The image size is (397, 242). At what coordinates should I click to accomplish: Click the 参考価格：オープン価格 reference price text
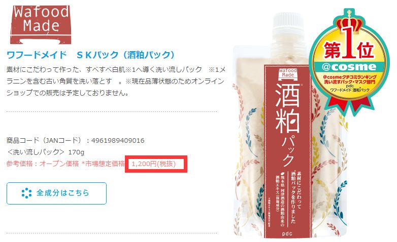pyautogui.click(x=43, y=164)
